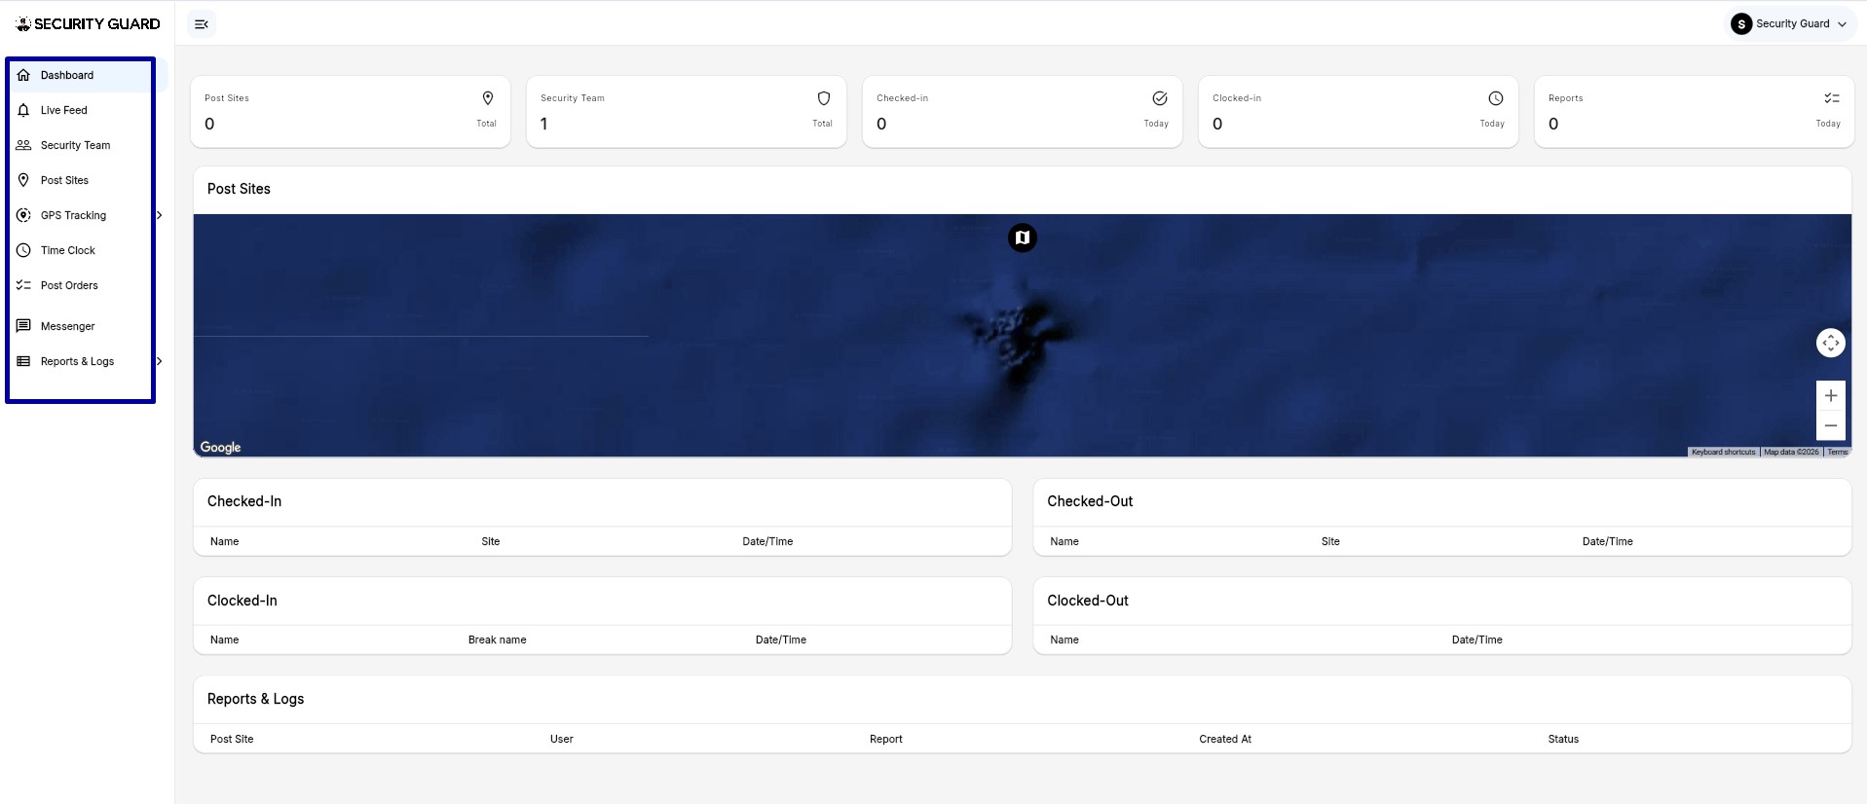Click the Clocked-in stat card label
The width and height of the screenshot is (1867, 804).
(1237, 98)
